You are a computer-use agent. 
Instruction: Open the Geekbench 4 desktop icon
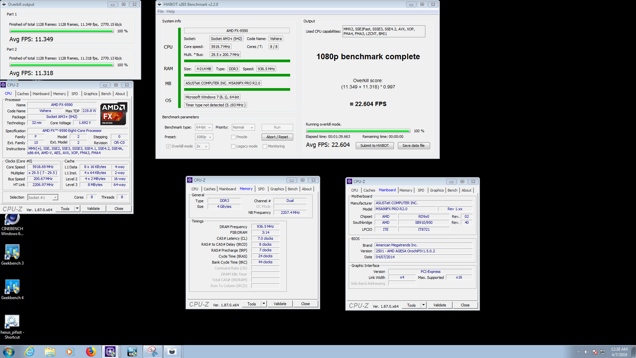pos(12,289)
